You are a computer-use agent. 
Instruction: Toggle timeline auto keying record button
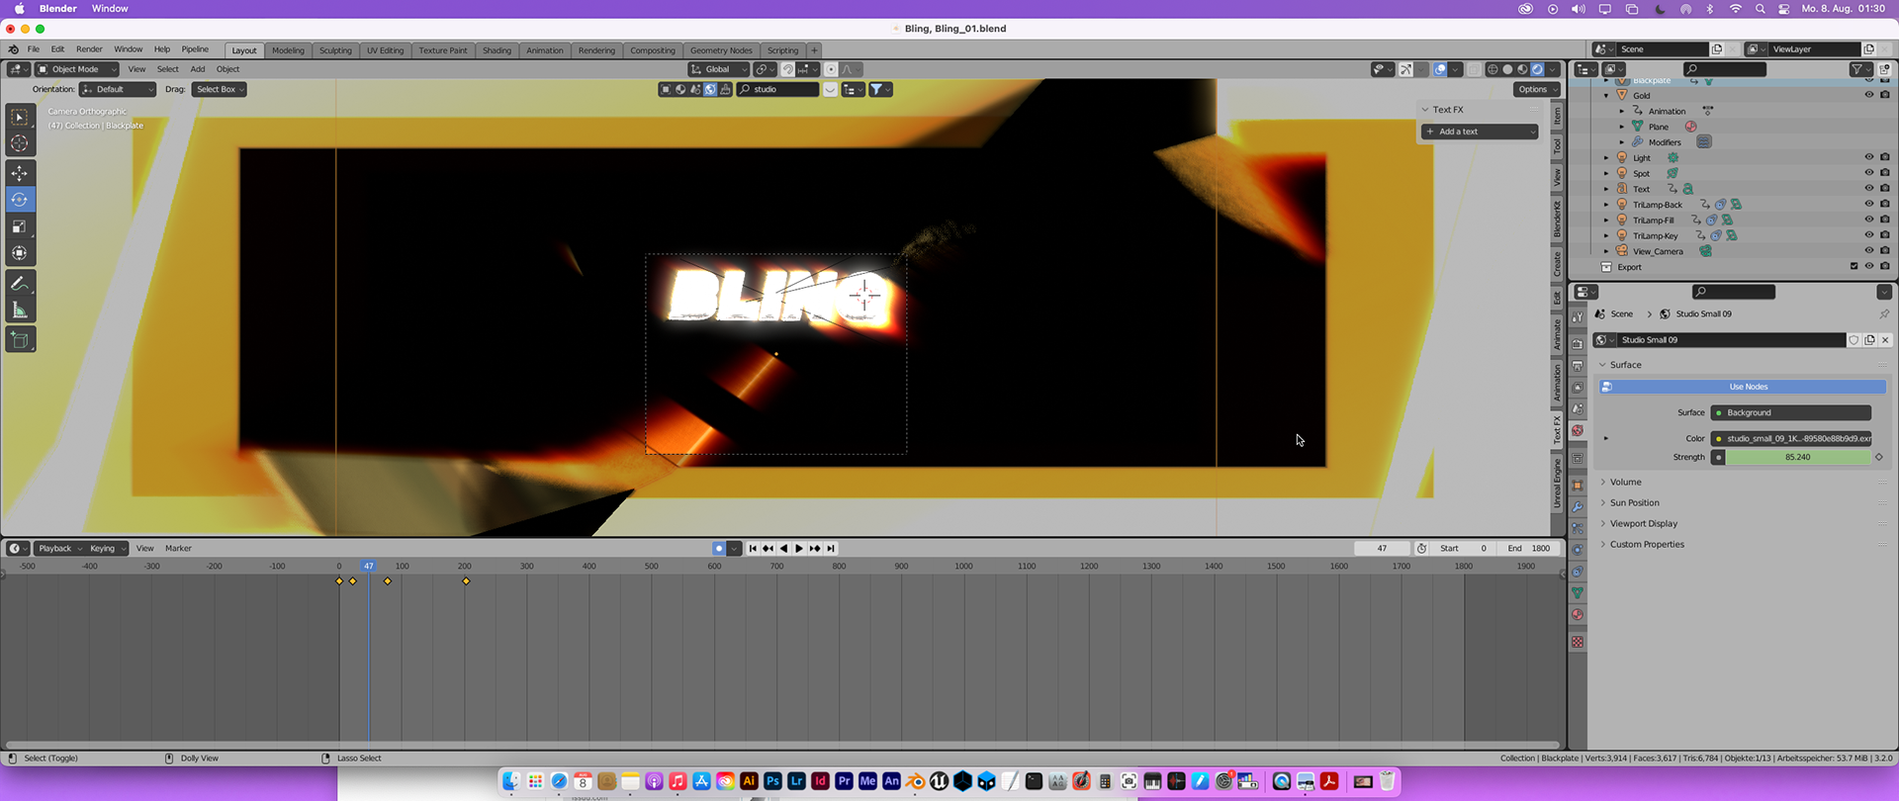point(719,549)
